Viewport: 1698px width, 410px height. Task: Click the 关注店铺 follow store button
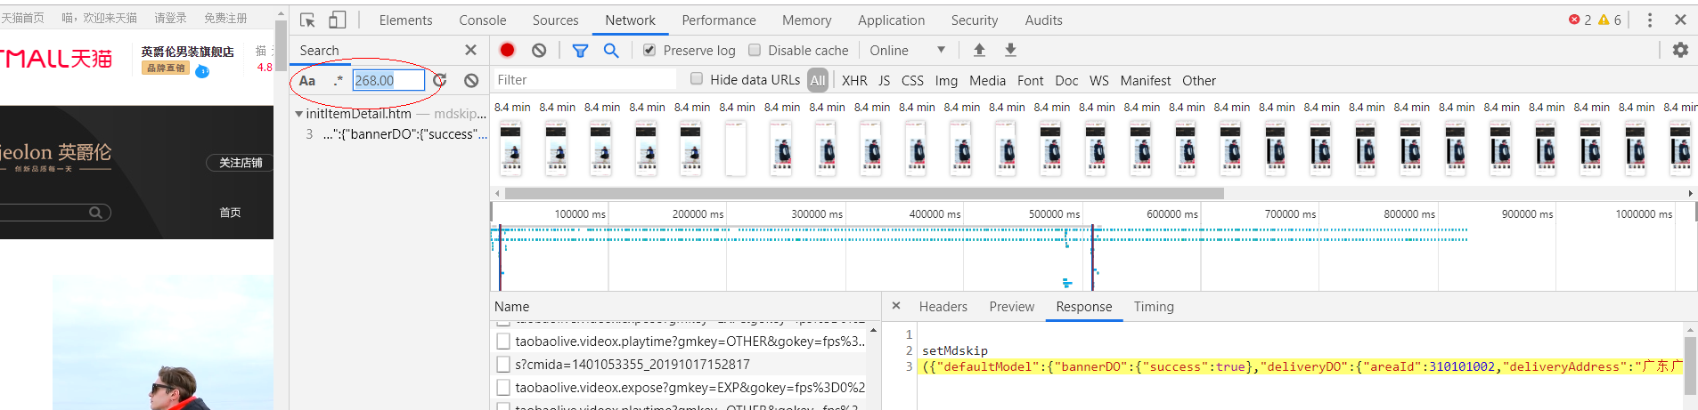(x=241, y=163)
